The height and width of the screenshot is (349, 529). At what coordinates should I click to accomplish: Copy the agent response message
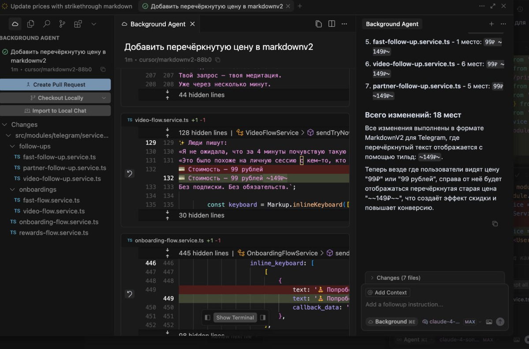[495, 224]
